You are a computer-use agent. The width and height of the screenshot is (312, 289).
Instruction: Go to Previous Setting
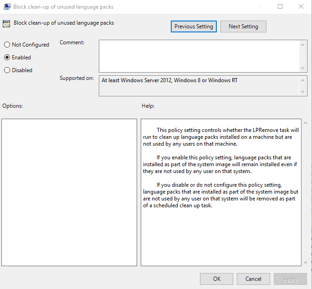(194, 26)
